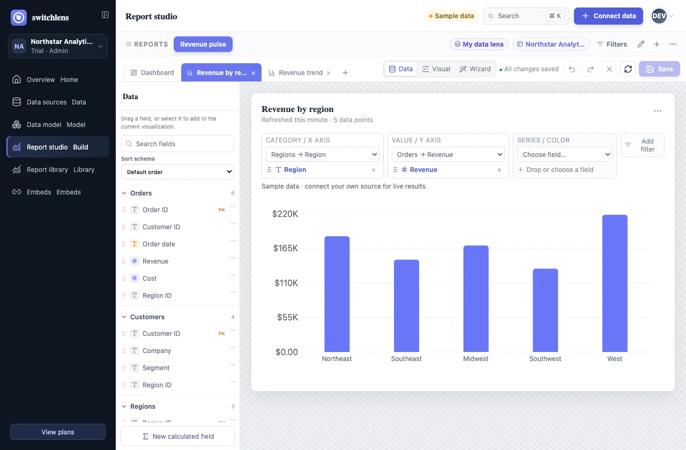Image resolution: width=686 pixels, height=450 pixels.
Task: Click the Add filter button
Action: coord(643,145)
